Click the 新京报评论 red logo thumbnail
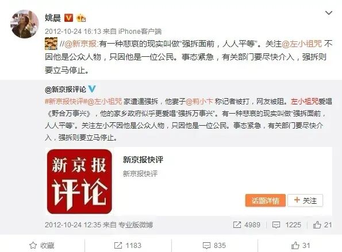Viewport: 342px width, 252px height. (79, 181)
